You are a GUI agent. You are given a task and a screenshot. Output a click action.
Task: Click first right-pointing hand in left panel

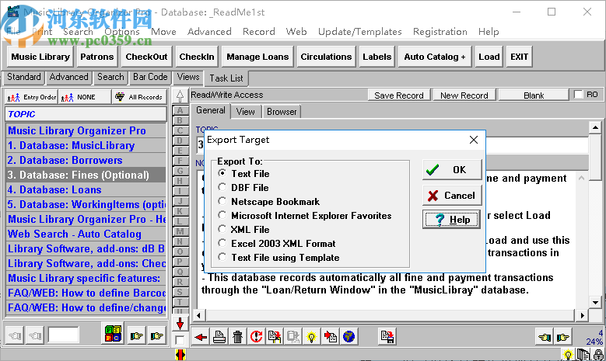point(136,335)
